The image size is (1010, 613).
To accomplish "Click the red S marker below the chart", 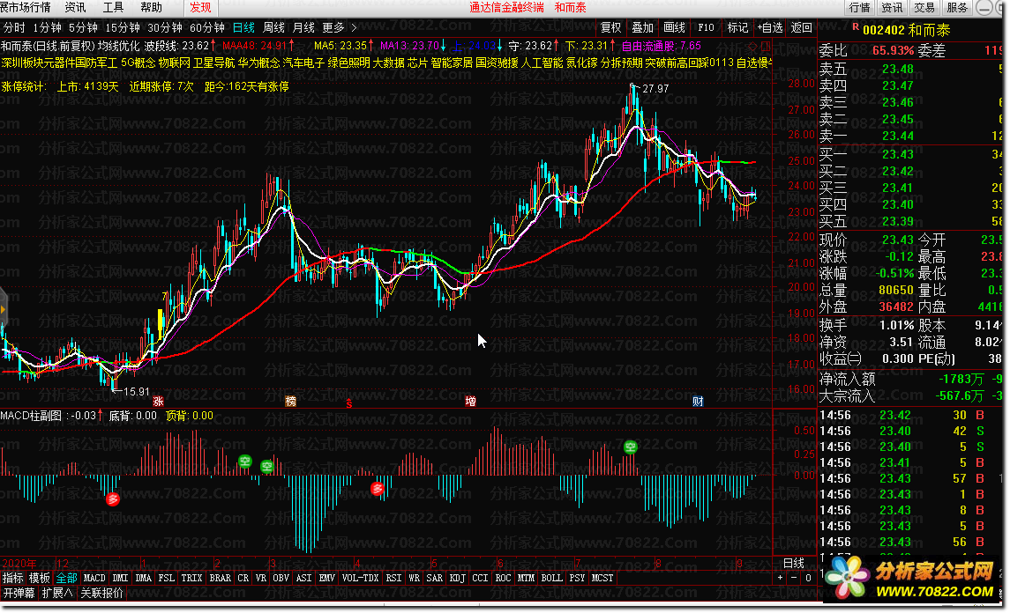I will coord(348,403).
